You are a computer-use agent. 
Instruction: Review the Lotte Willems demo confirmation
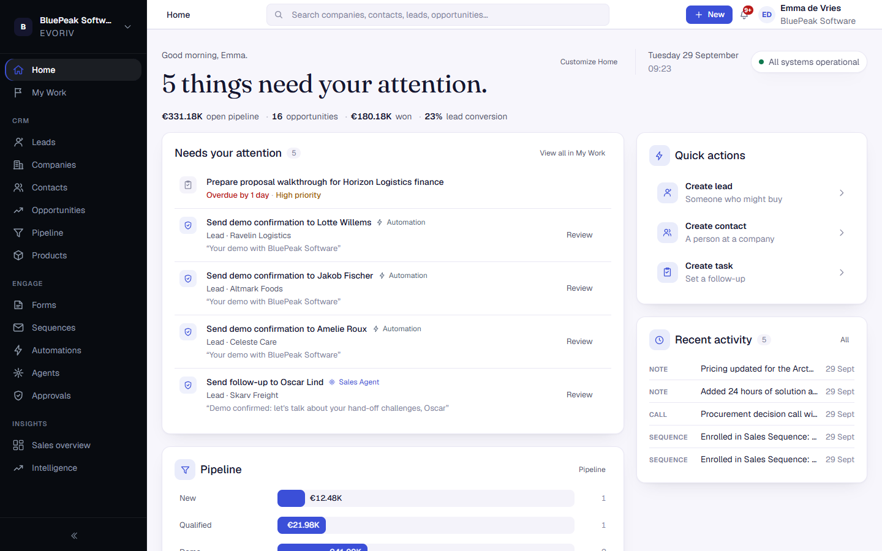point(579,235)
